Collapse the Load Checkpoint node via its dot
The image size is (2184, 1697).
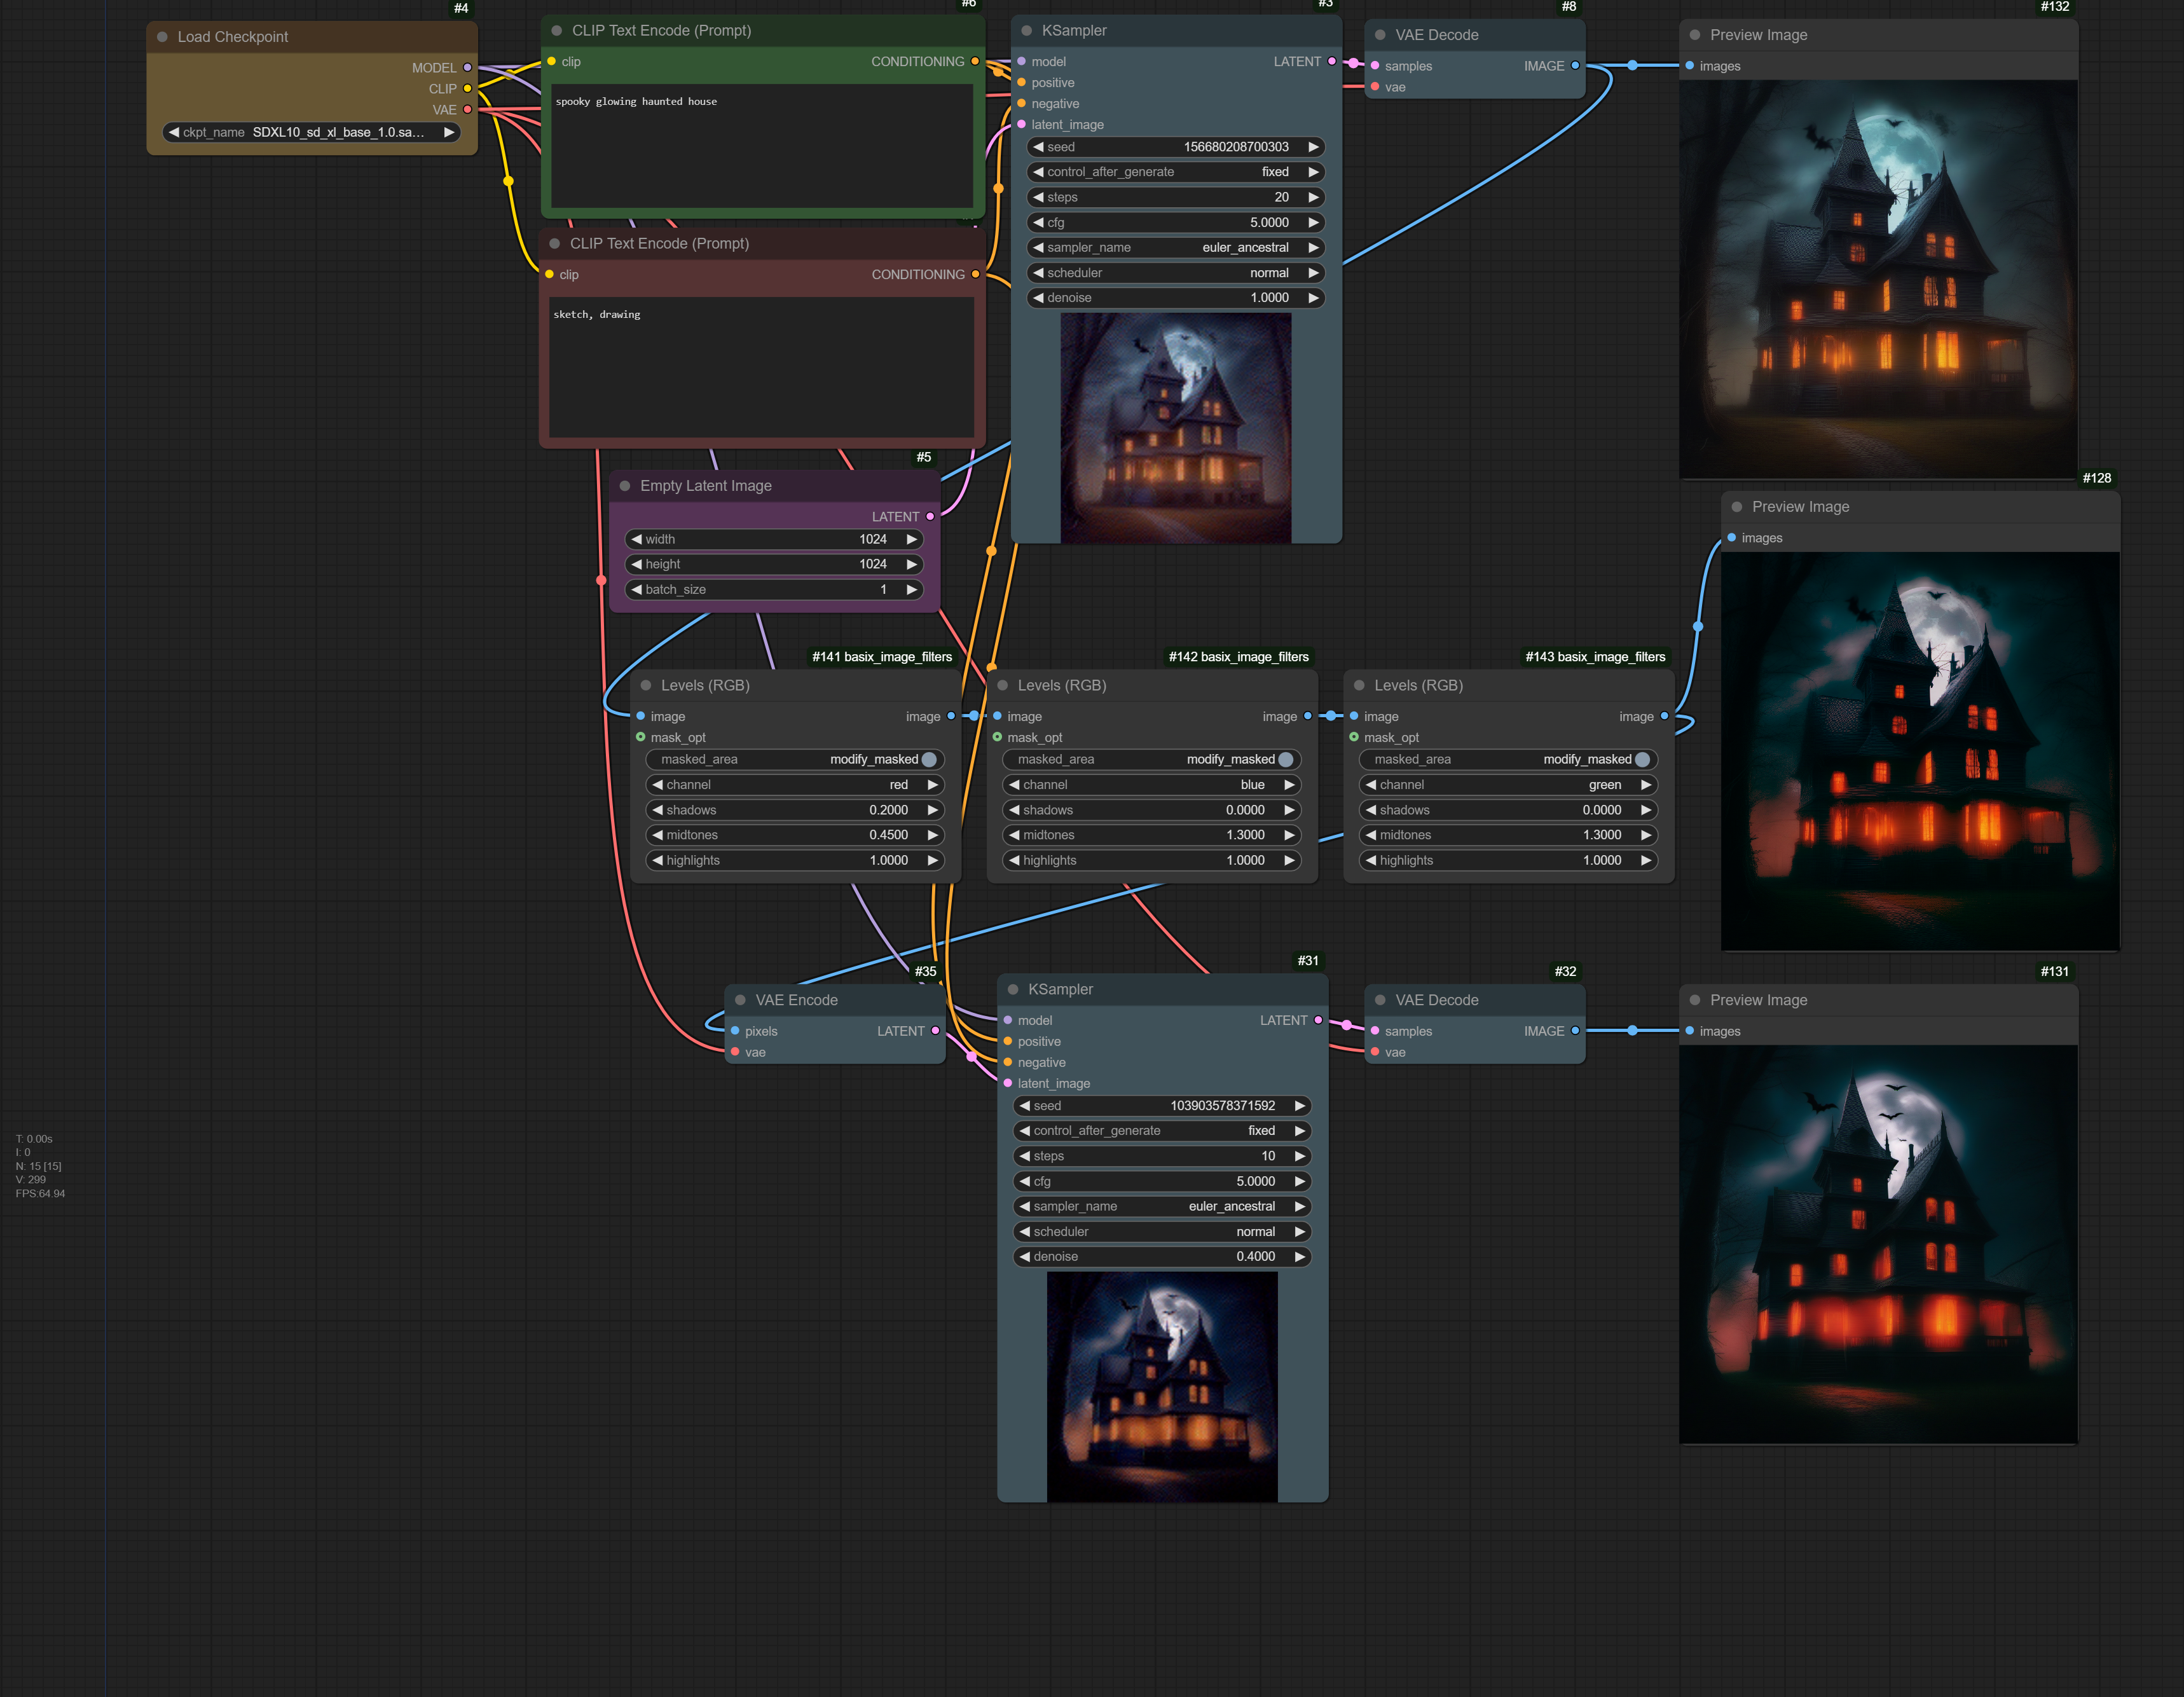162,37
